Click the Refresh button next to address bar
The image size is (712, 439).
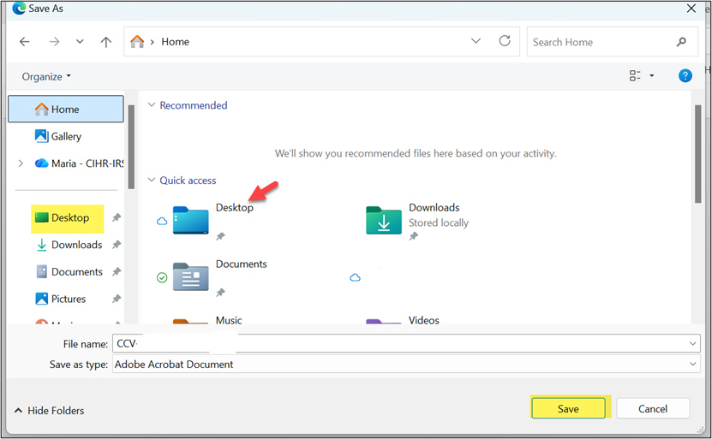pos(505,41)
